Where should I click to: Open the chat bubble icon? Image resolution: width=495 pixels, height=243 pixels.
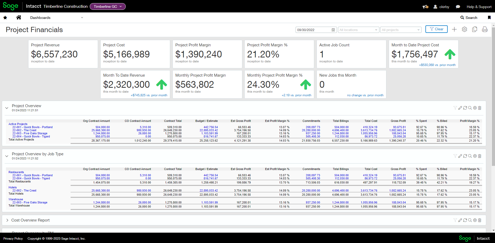point(458,7)
